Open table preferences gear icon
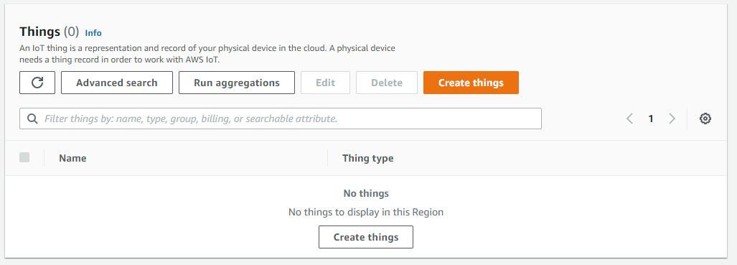The width and height of the screenshot is (737, 265). pos(705,118)
